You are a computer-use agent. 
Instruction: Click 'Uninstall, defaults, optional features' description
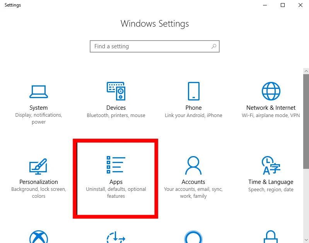116,193
